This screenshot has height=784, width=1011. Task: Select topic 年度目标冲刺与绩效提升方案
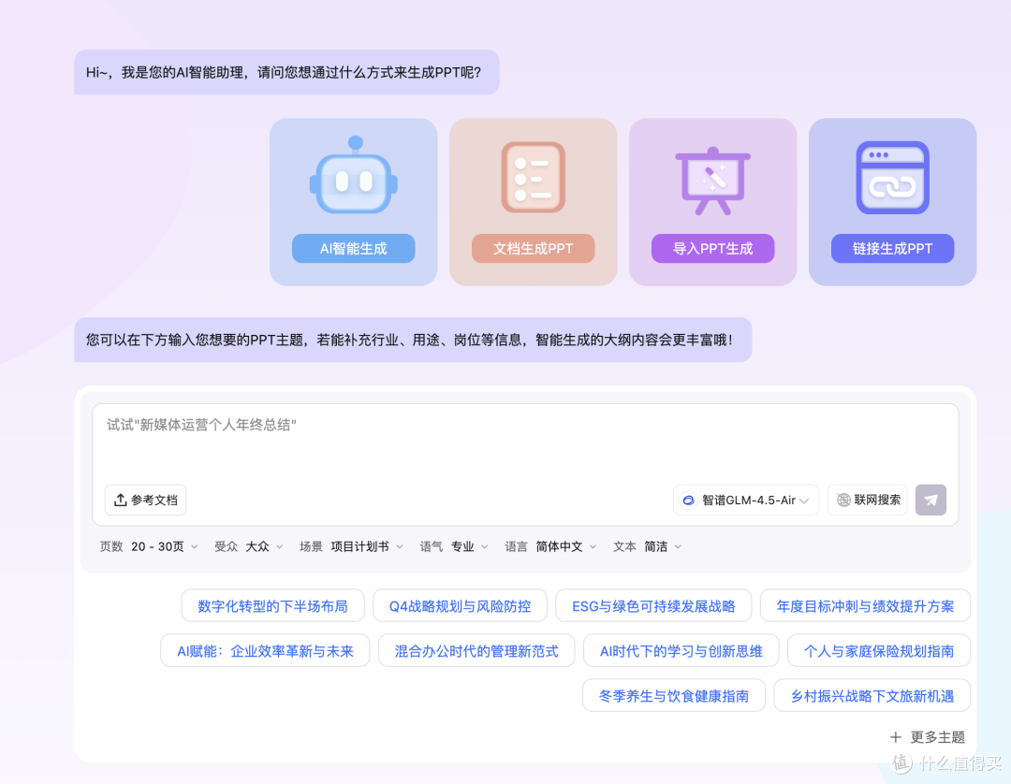point(865,605)
